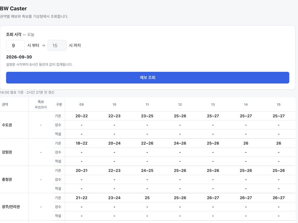Click 수도권 temperature 23~25 at 11
Screen dimensions: 298x223
point(147,116)
